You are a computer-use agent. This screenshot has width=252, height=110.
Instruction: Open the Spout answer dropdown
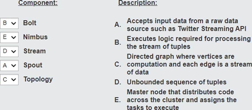(x=9, y=66)
